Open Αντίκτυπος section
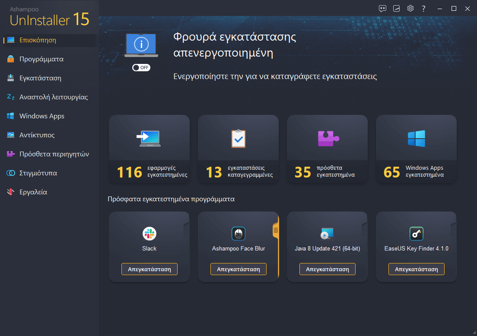The width and height of the screenshot is (477, 336). coord(37,135)
